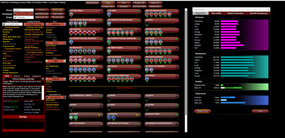Click the Tactical Training: Assault enhancement slot
The width and height of the screenshot is (285, 138).
(109, 24)
